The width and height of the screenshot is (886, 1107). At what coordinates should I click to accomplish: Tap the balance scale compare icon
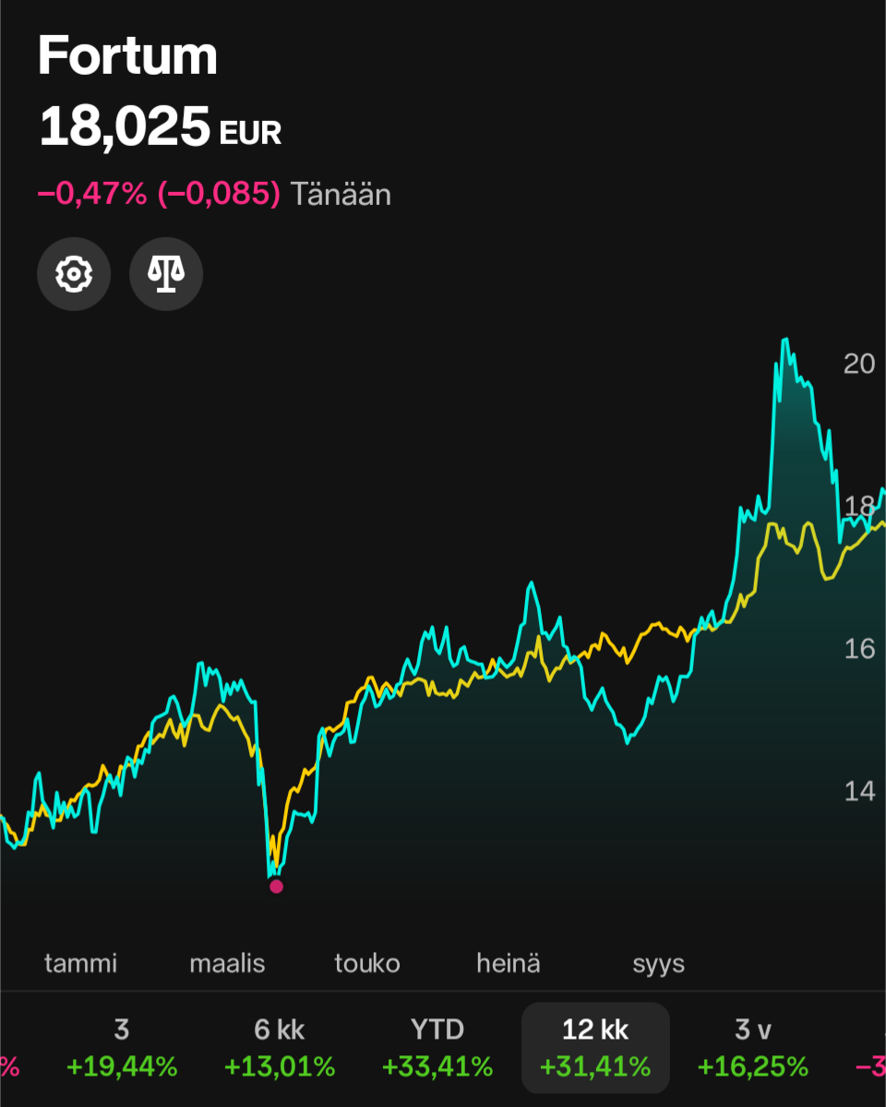(166, 274)
